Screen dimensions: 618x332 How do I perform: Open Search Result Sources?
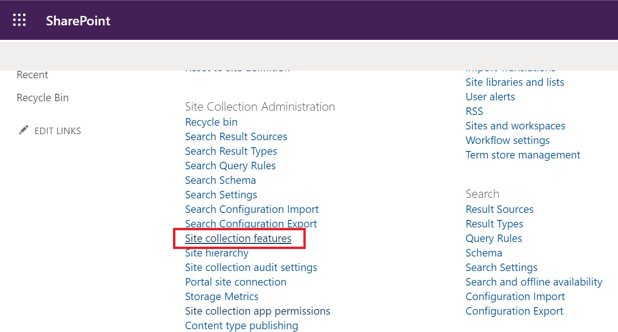[236, 136]
